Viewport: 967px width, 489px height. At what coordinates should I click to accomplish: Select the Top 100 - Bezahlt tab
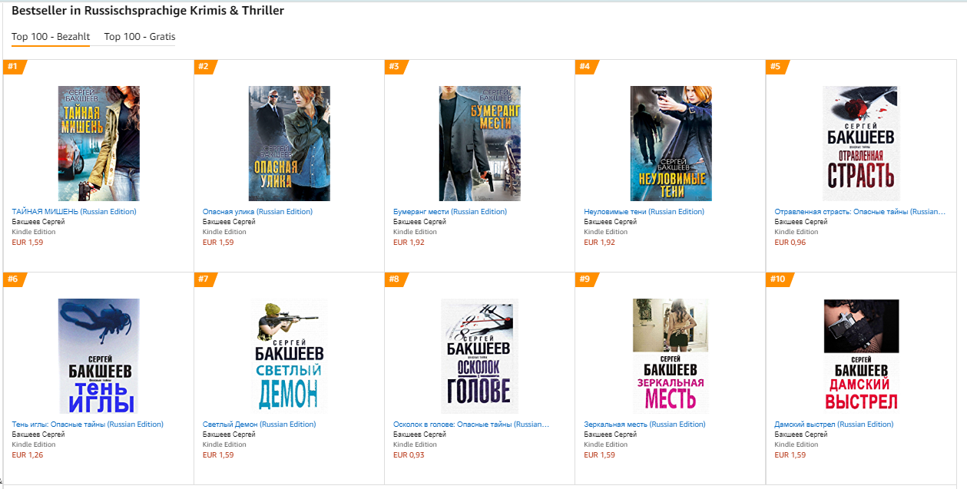pos(51,37)
